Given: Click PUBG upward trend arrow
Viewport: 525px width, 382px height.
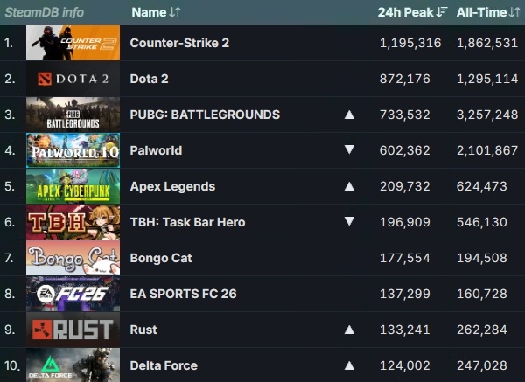Looking at the screenshot, I should [349, 115].
